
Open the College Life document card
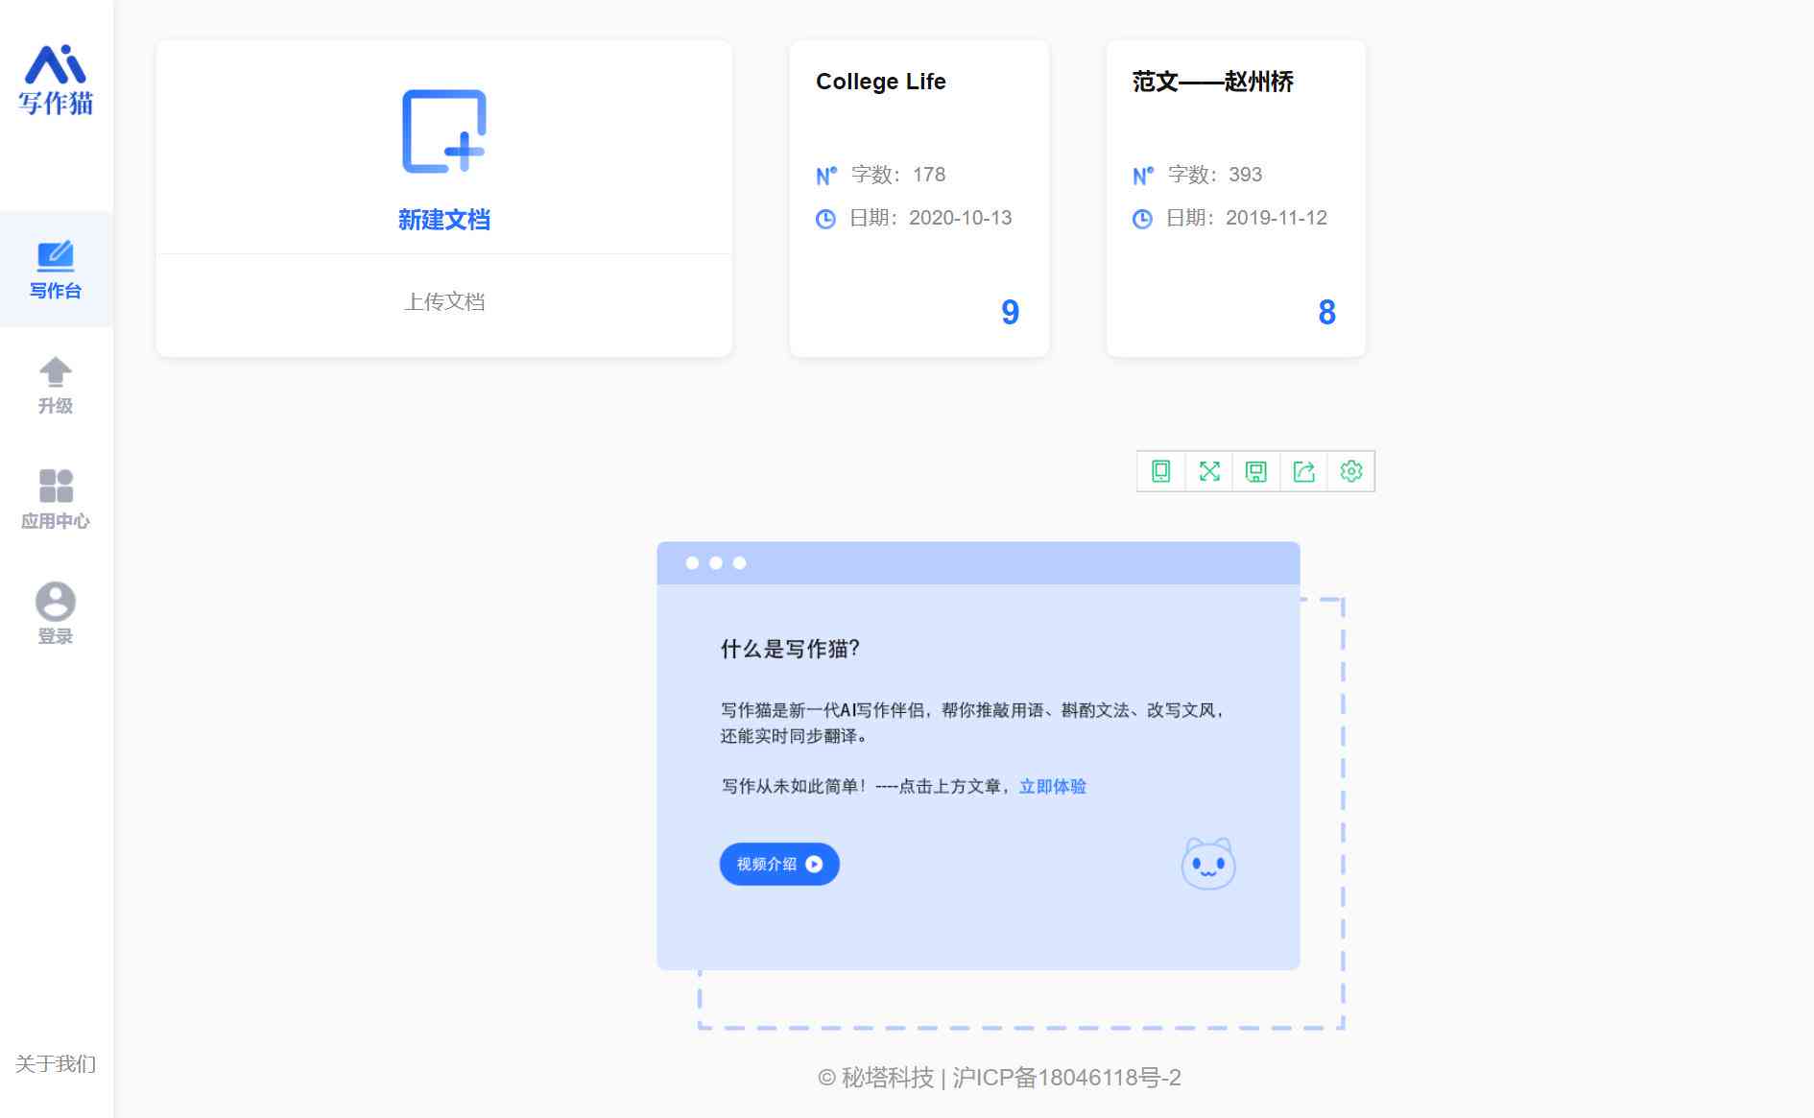pos(919,199)
